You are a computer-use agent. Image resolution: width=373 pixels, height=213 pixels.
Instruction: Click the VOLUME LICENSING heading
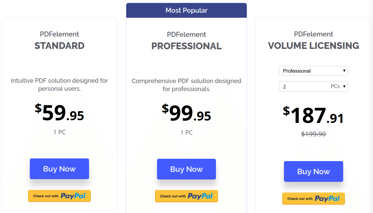(x=313, y=46)
